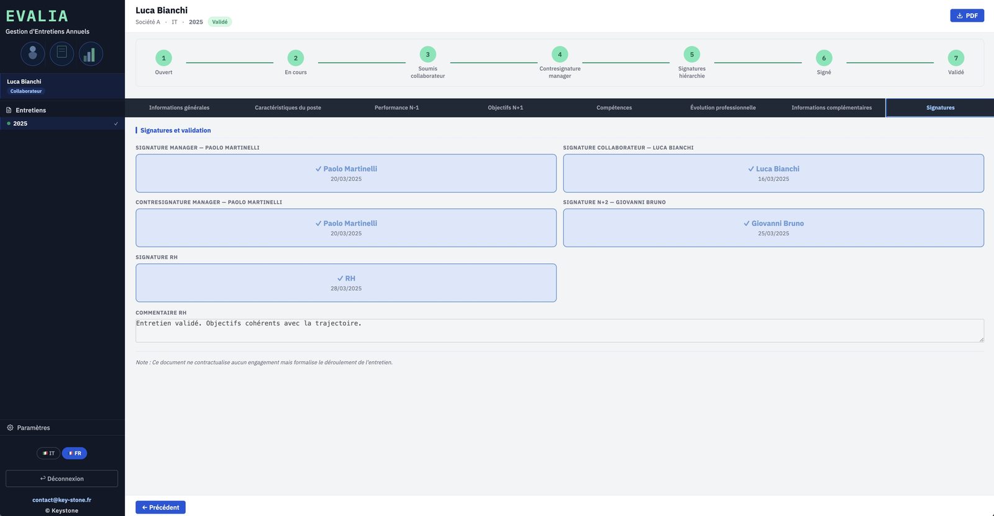The height and width of the screenshot is (516, 994).
Task: Open the document list icon in sidebar
Action: click(x=62, y=54)
